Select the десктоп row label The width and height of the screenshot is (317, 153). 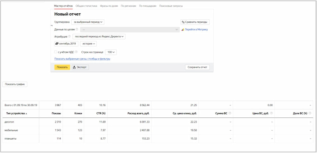point(9,122)
